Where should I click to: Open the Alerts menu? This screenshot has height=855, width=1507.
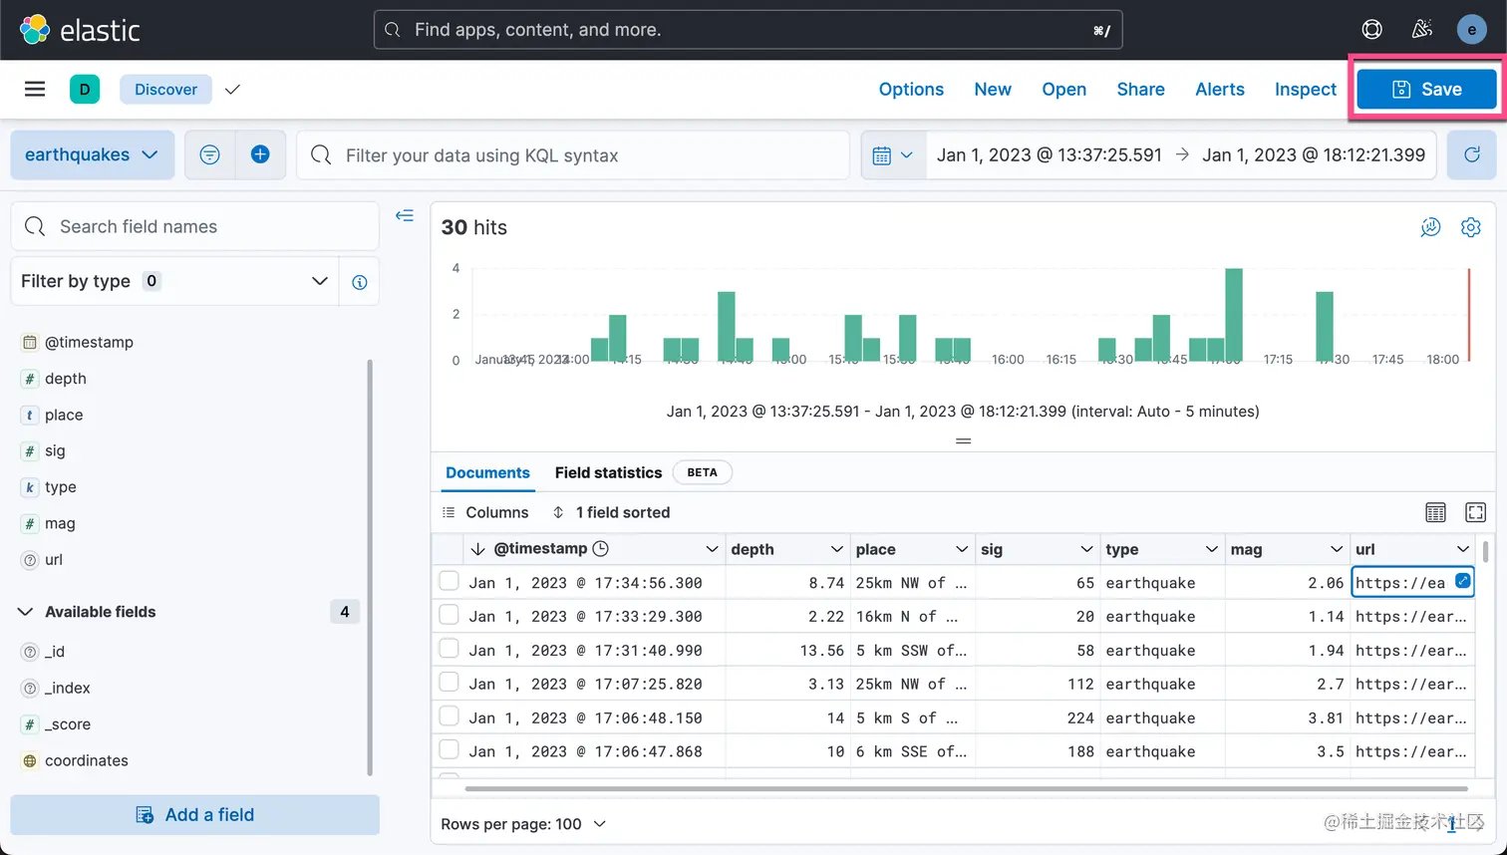(x=1220, y=89)
